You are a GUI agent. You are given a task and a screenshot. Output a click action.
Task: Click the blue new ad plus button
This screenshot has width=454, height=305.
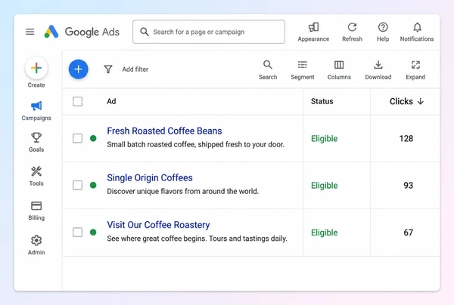(x=78, y=69)
